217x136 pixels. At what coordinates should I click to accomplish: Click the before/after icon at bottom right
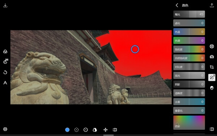coord(212,129)
